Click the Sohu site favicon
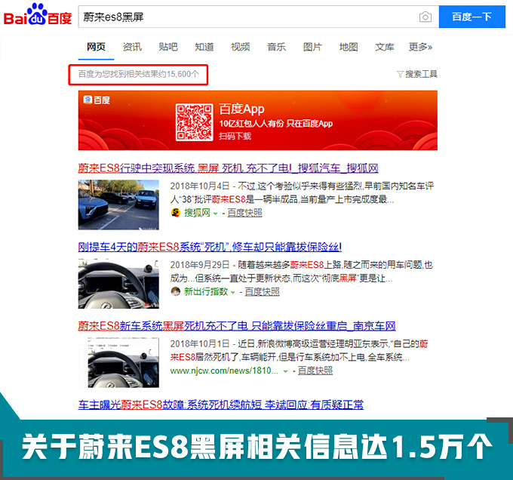Image resolution: width=513 pixels, height=480 pixels. [x=176, y=213]
